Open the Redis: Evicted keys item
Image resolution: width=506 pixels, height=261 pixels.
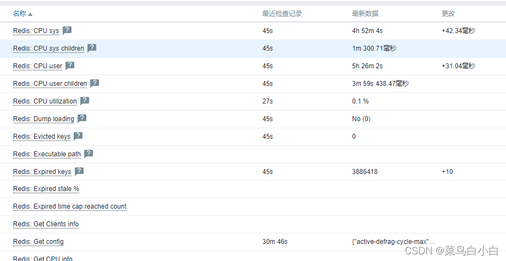(42, 137)
